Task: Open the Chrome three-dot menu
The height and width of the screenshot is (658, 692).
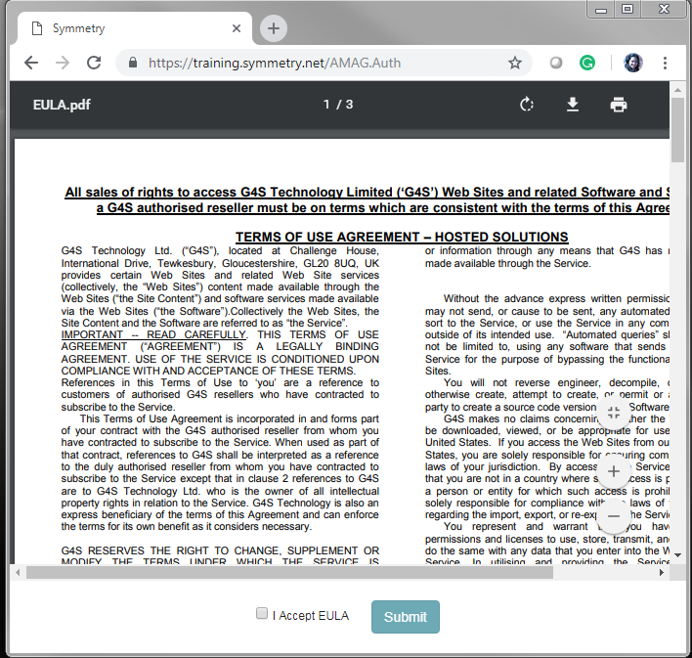Action: 665,64
